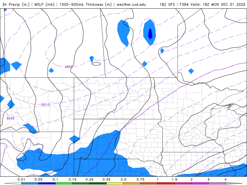Click the 0.01 legend value

[21, 179]
